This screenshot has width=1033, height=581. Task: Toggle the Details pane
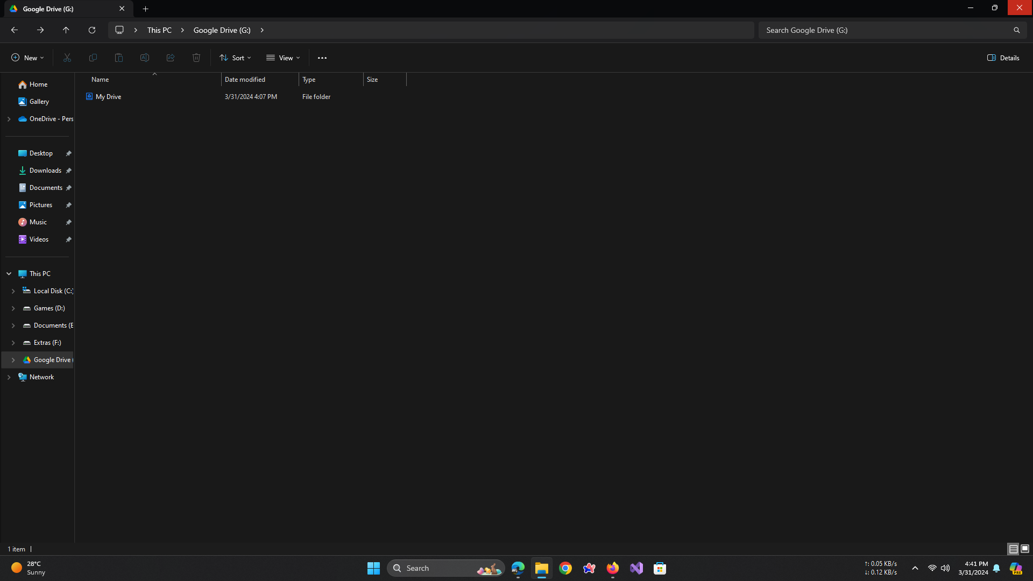pos(1003,58)
